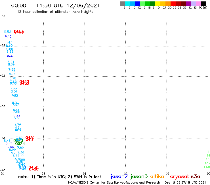The image size is (210, 185).
Task: Click the wave height value 9.47
Action: [9, 144]
